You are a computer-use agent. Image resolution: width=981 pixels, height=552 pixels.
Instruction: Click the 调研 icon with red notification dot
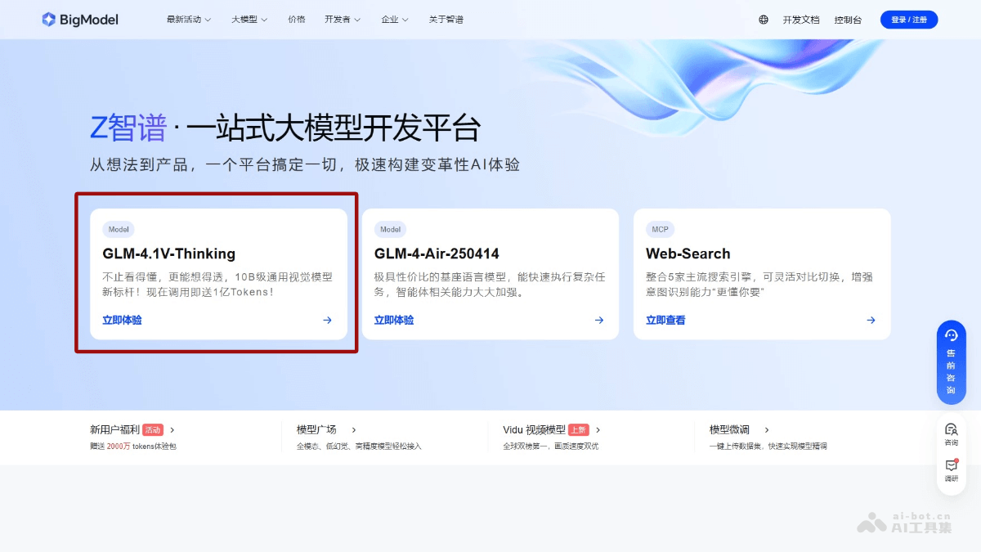coord(951,467)
